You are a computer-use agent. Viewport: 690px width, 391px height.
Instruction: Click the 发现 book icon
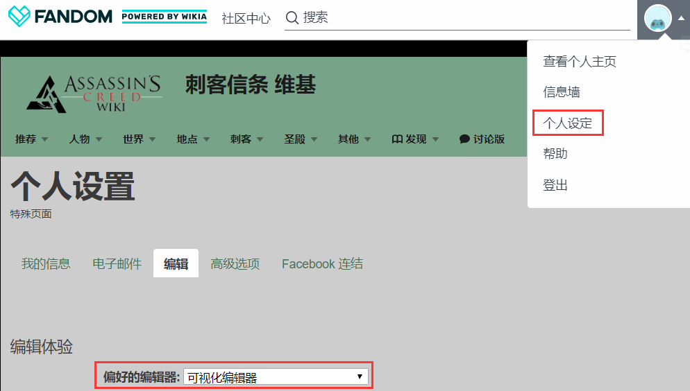397,139
